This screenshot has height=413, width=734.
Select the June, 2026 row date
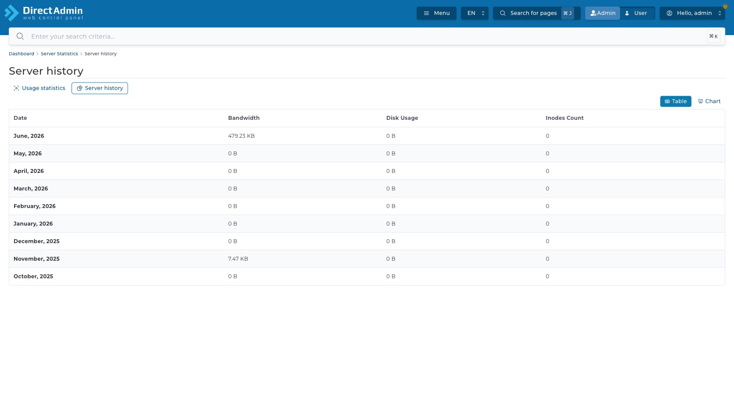[29, 136]
